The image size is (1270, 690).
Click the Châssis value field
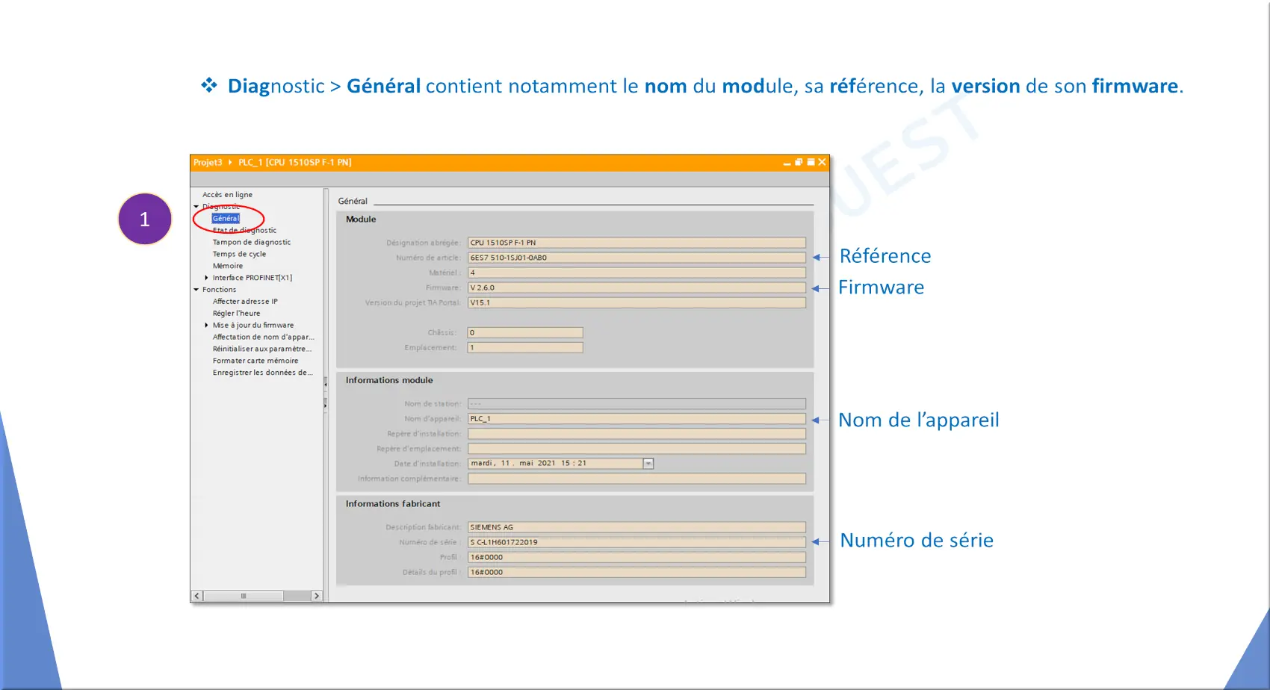coord(525,332)
